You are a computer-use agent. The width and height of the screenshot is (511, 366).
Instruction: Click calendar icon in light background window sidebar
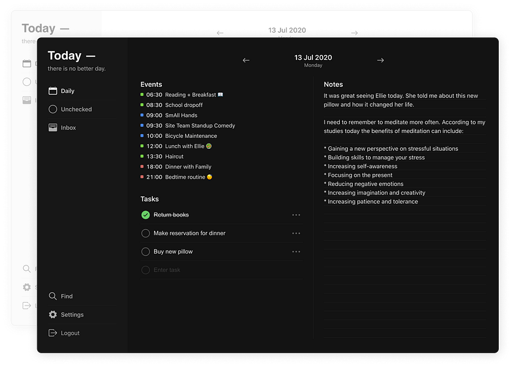[x=27, y=63]
